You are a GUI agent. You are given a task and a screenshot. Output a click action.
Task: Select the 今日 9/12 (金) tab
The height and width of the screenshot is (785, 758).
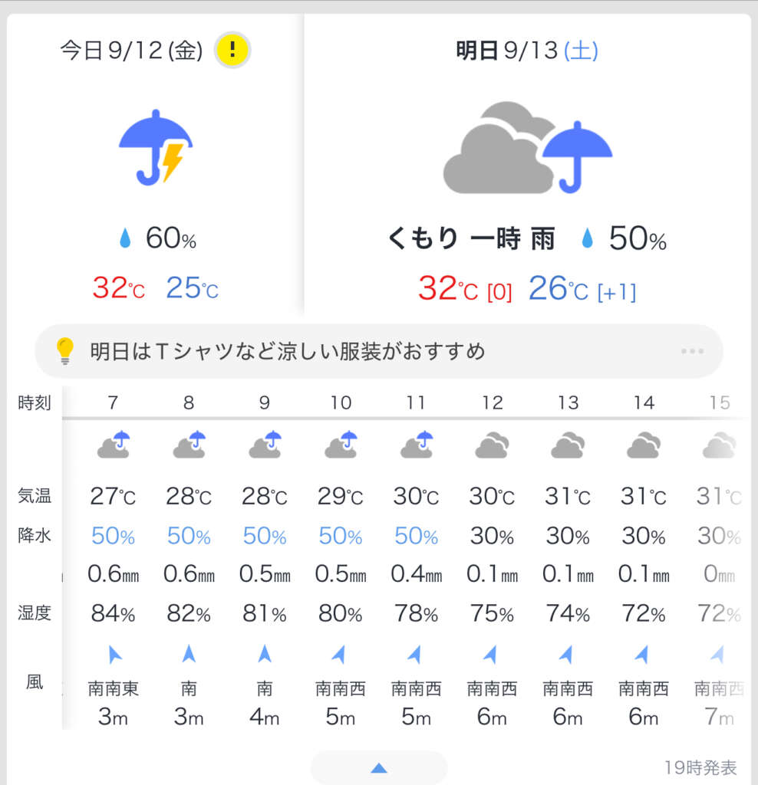point(131,50)
